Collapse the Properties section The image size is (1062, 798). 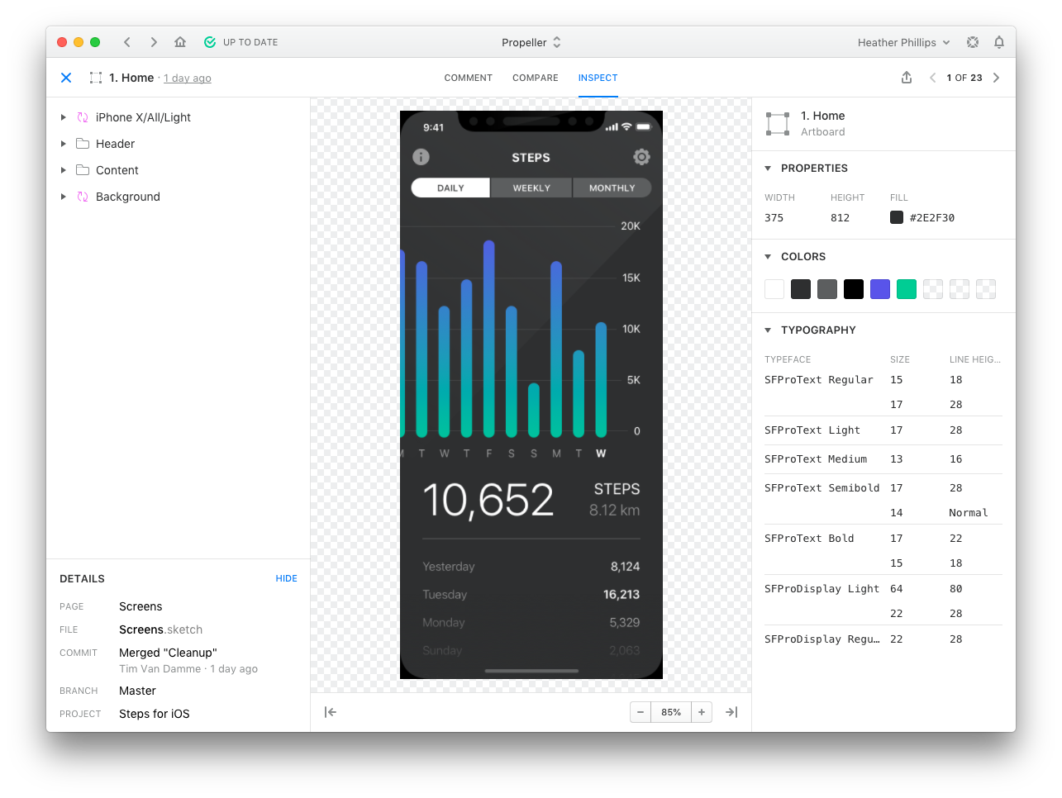point(768,169)
